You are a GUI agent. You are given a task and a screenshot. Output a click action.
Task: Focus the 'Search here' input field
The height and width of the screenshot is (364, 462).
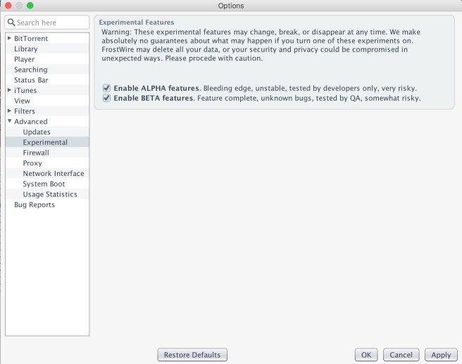coord(52,23)
